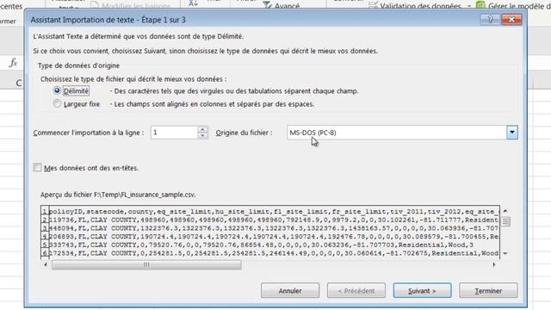Image resolution: width=551 pixels, height=310 pixels.
Task: Open the Origine du fichier dropdown arrow
Action: [512, 133]
